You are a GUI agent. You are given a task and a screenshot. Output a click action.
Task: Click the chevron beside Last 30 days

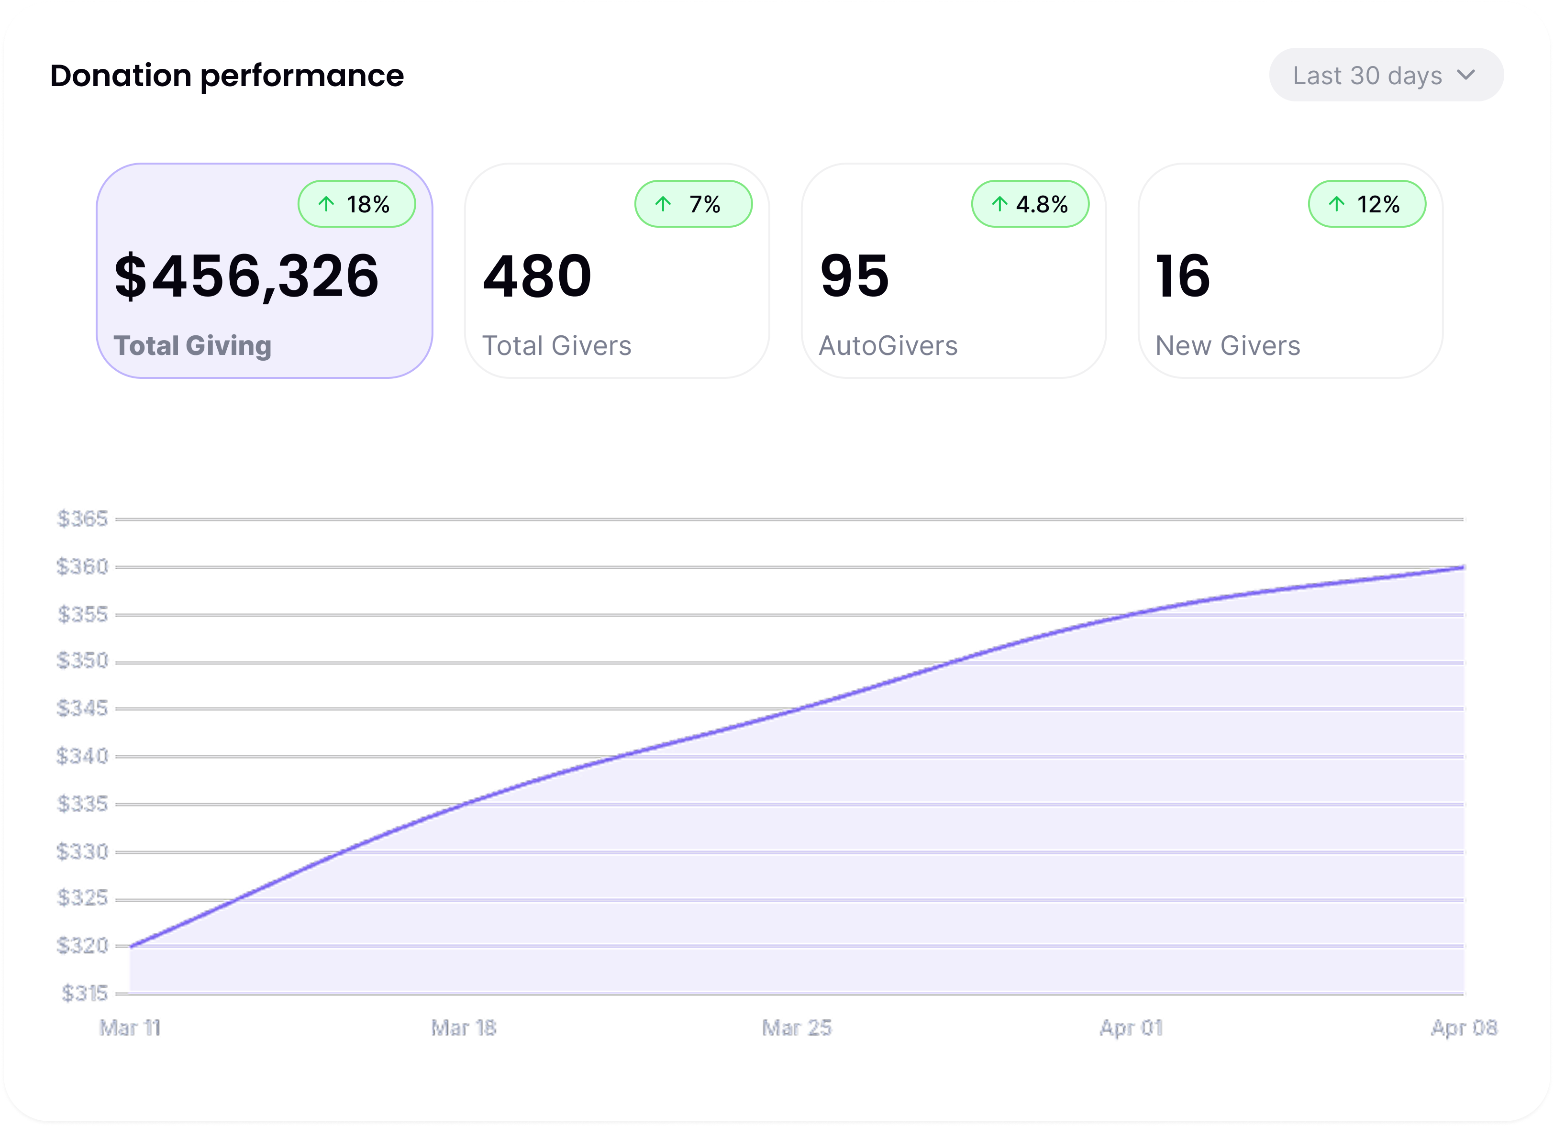coord(1465,75)
